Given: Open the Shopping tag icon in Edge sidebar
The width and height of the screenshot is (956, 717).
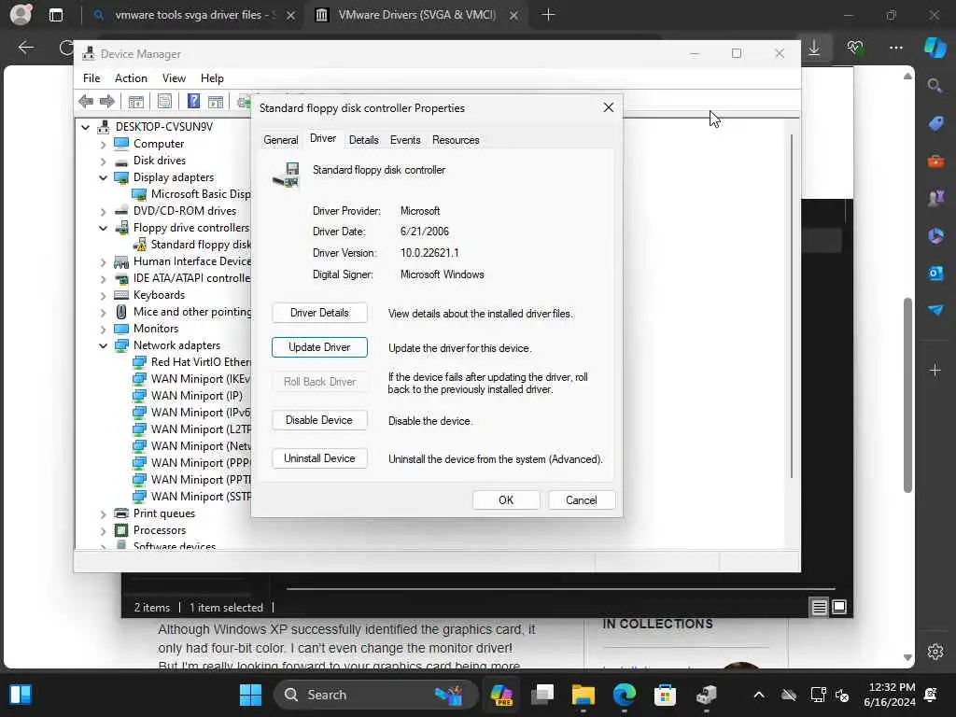Looking at the screenshot, I should click(935, 123).
